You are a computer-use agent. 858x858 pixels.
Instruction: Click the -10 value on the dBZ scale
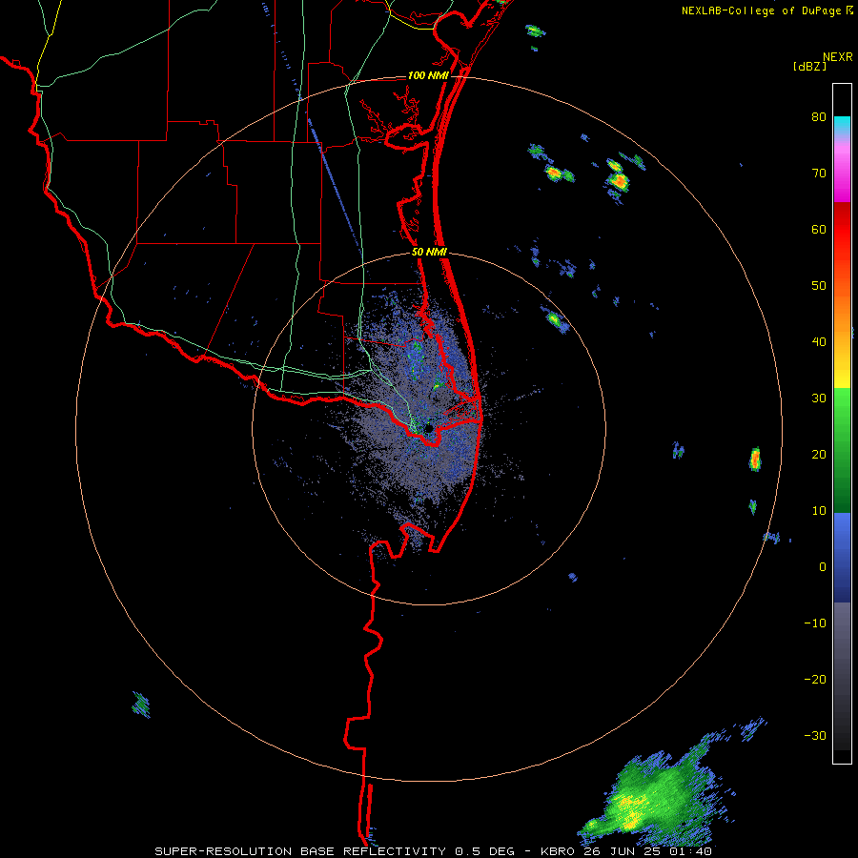click(x=815, y=623)
